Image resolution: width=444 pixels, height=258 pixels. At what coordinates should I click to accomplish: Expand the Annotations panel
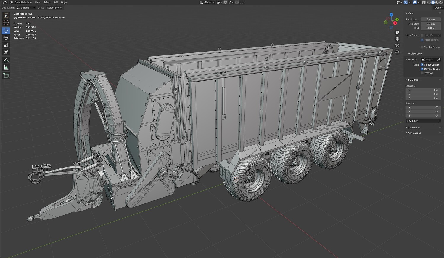coord(414,133)
